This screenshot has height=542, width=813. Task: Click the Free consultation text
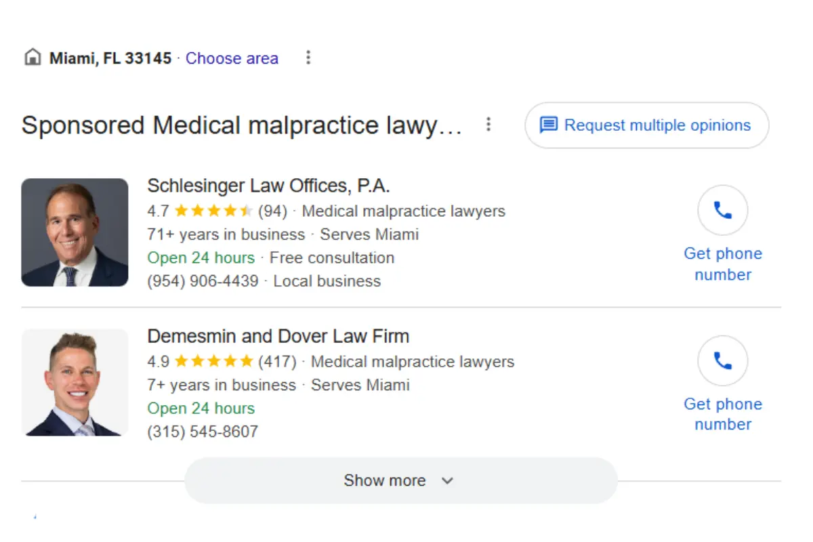pos(332,258)
